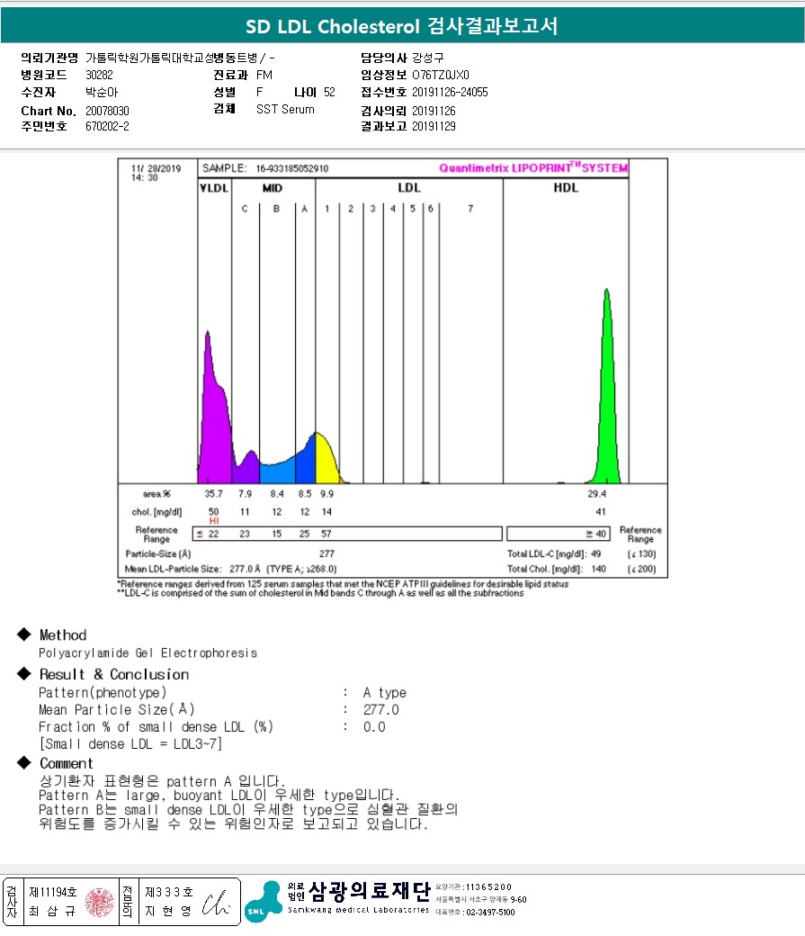
Task: Click the red HI flag under VLDL
Action: point(214,520)
